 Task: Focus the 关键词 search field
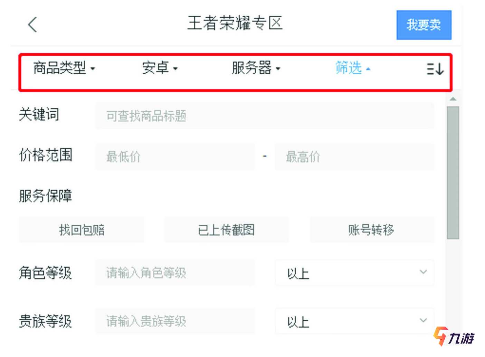(265, 116)
